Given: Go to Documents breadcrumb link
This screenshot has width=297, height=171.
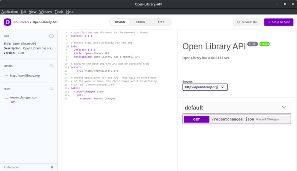Looking at the screenshot, I should tap(21, 22).
